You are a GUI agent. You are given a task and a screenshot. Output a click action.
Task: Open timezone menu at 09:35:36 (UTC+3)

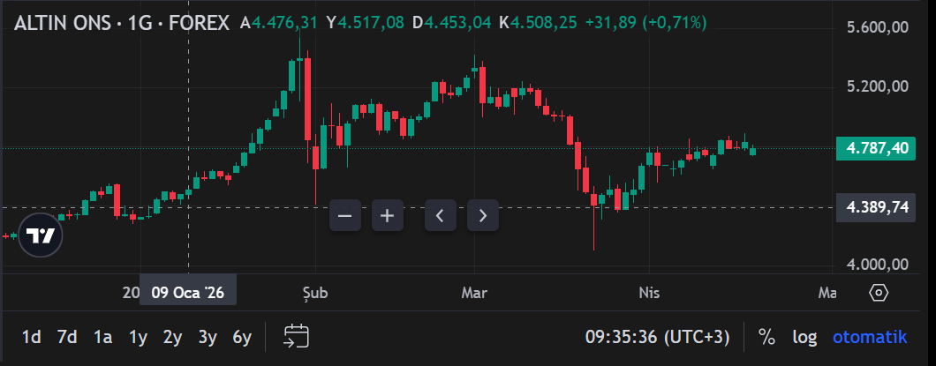click(x=657, y=337)
